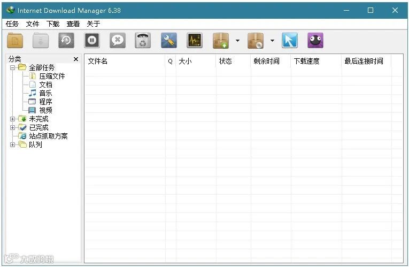
Task: Open the 文件 menu
Action: click(32, 24)
